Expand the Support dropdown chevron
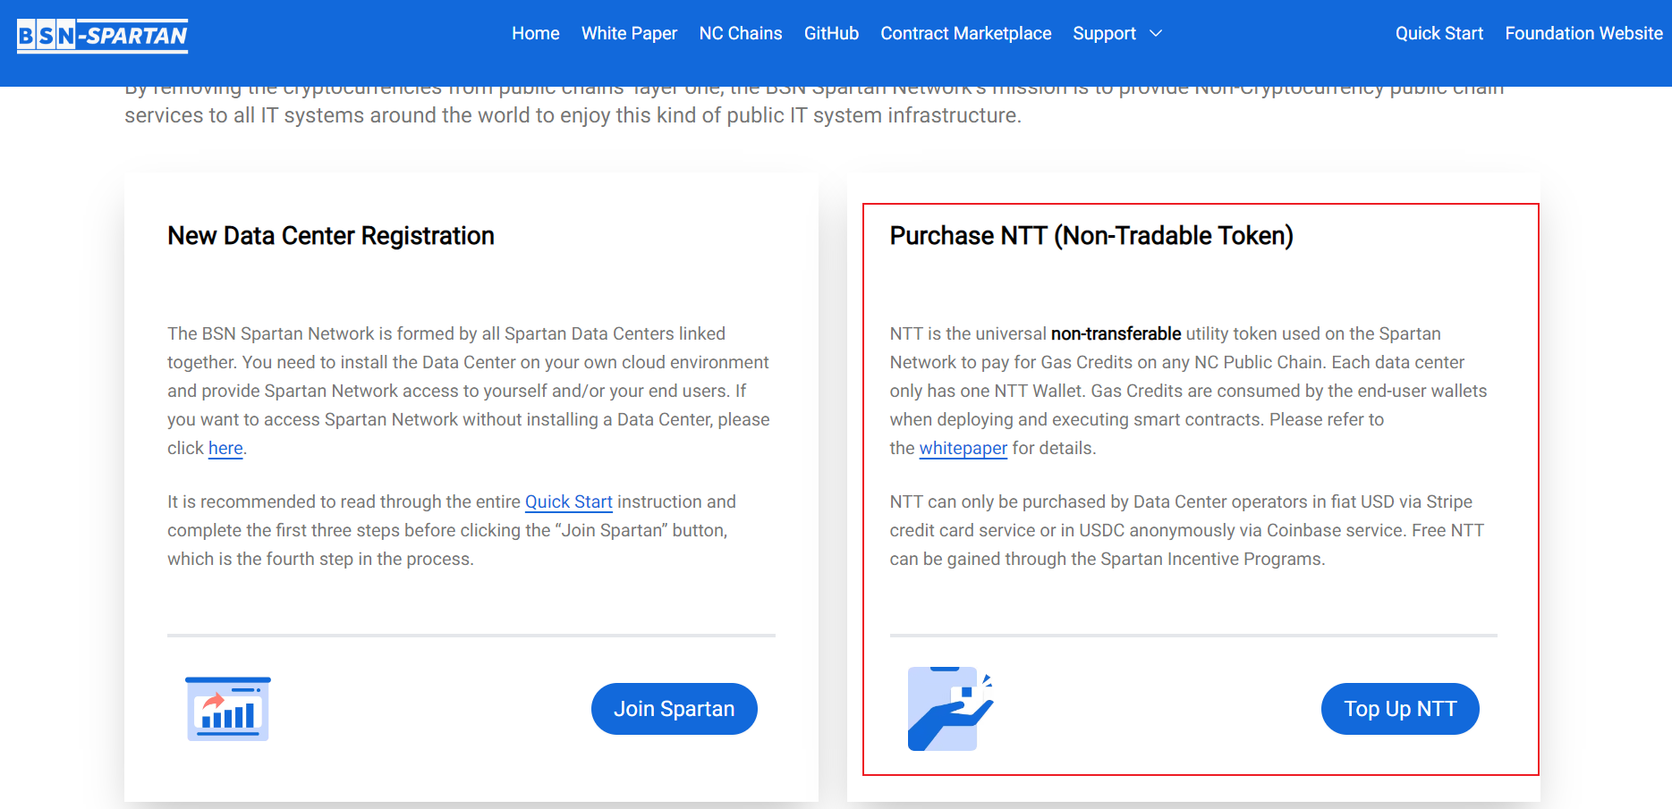 pos(1156,34)
